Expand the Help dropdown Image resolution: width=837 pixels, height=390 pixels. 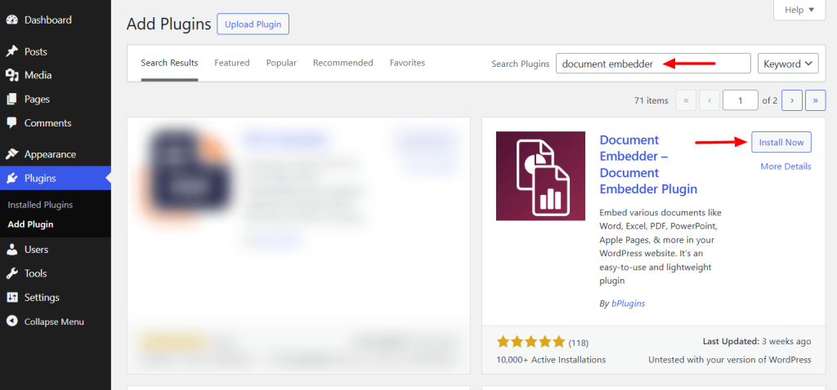pos(799,10)
